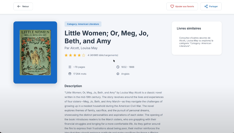Viewport: 234px width, 133px height.
Task: Add the book to favorites
Action: click(182, 6)
